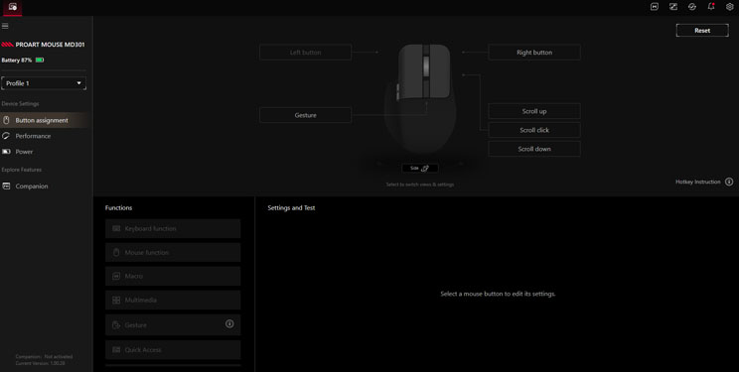Click the sync update icon in top bar

(692, 7)
